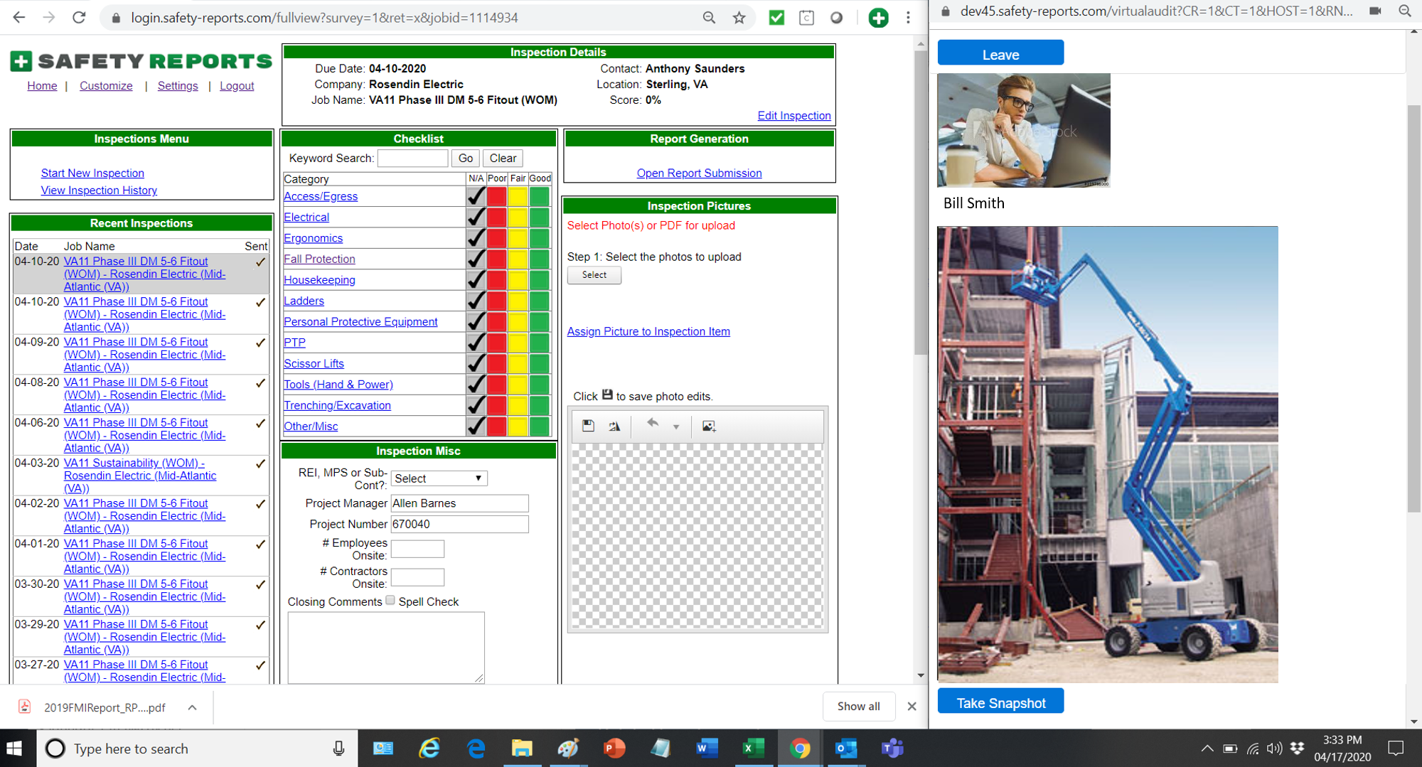Click the browser reload icon
This screenshot has width=1422, height=767.
(x=79, y=18)
